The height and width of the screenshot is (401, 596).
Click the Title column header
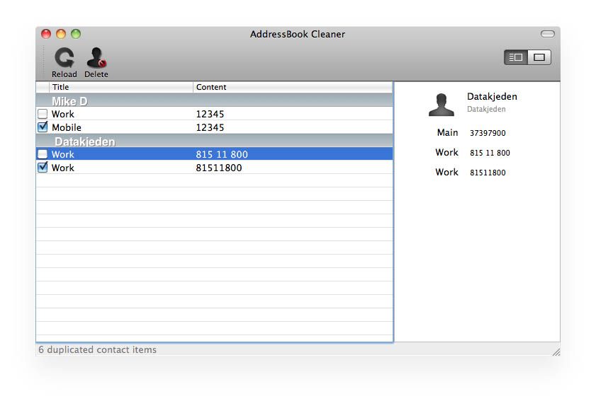point(121,87)
